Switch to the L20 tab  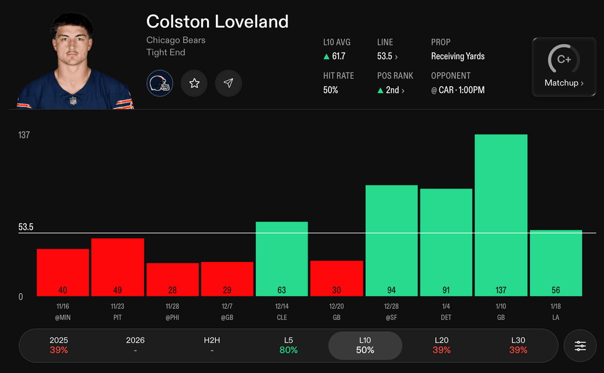click(441, 345)
